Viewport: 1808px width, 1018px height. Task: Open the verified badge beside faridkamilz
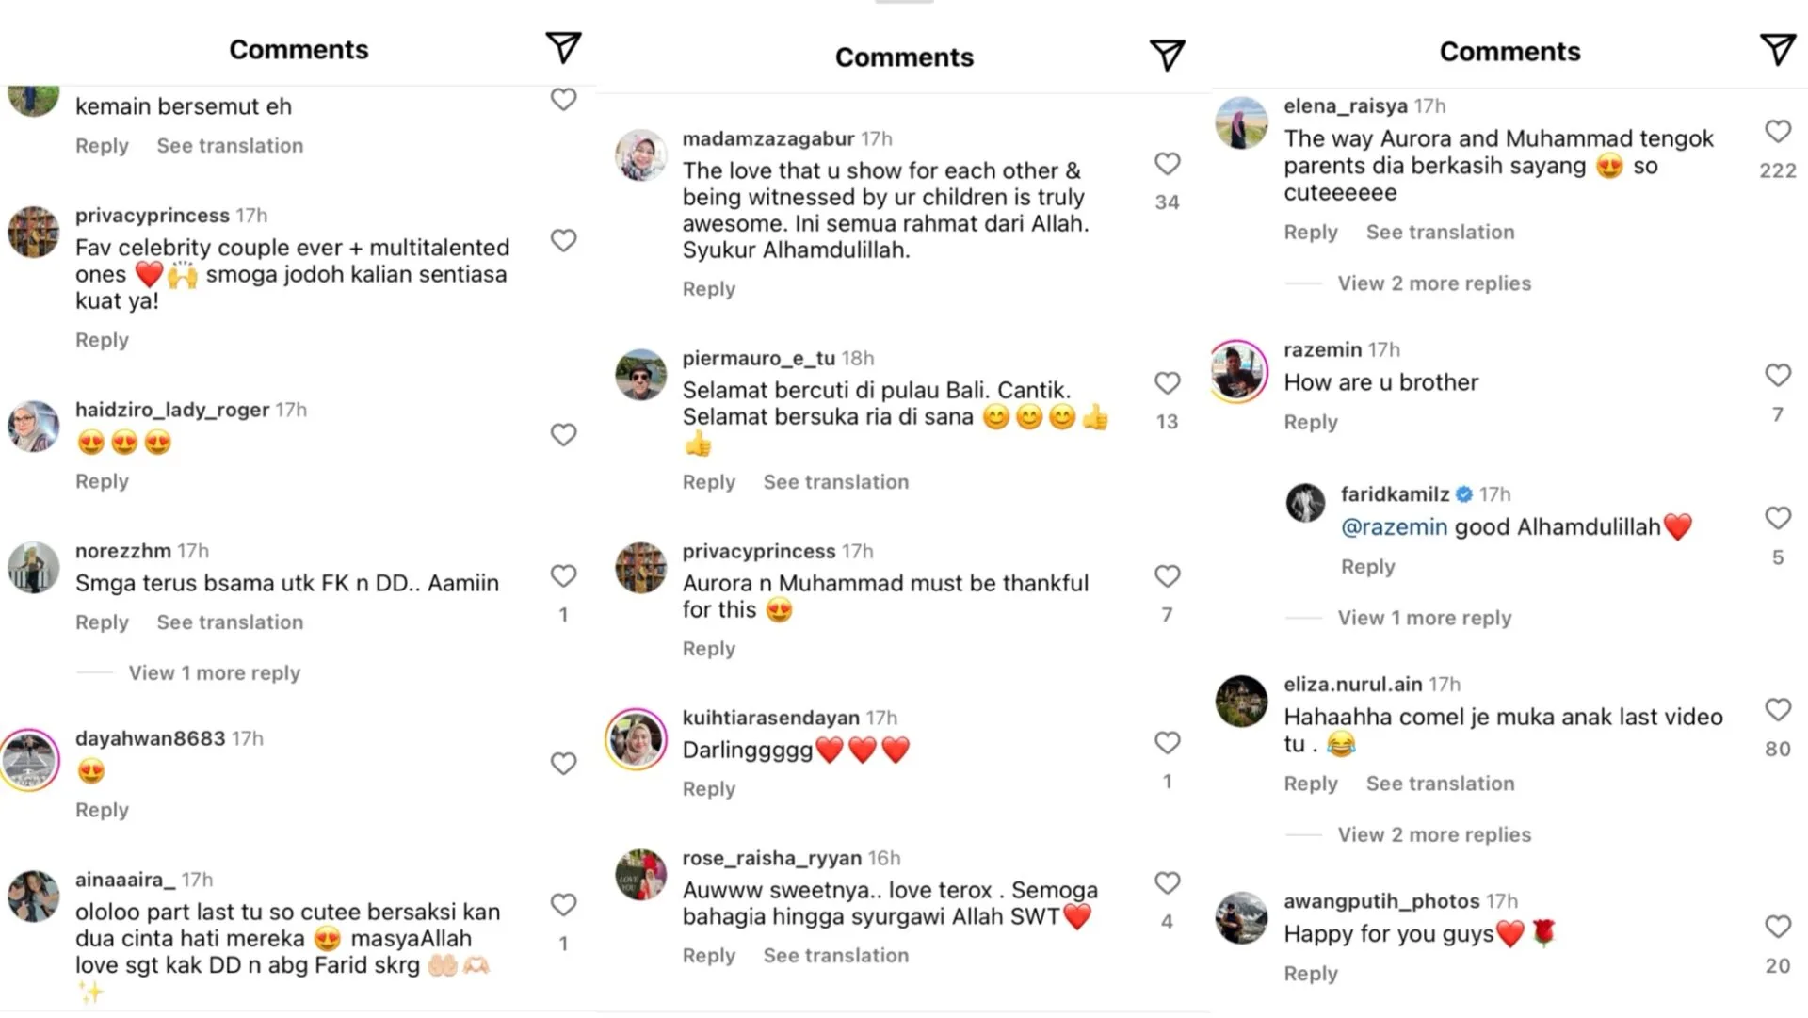(x=1464, y=494)
